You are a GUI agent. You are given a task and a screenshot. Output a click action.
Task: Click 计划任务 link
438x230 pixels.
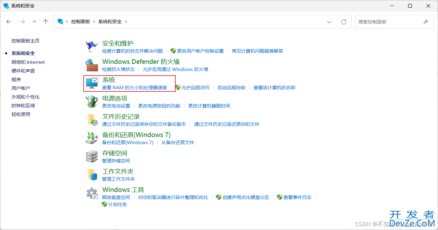point(118,204)
